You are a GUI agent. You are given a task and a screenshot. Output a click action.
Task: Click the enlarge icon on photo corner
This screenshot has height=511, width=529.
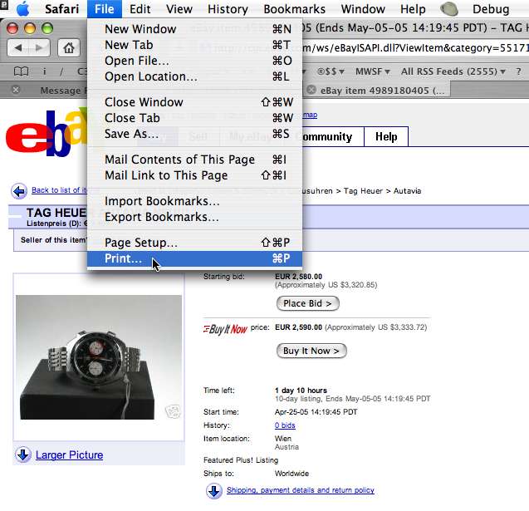pos(173,411)
